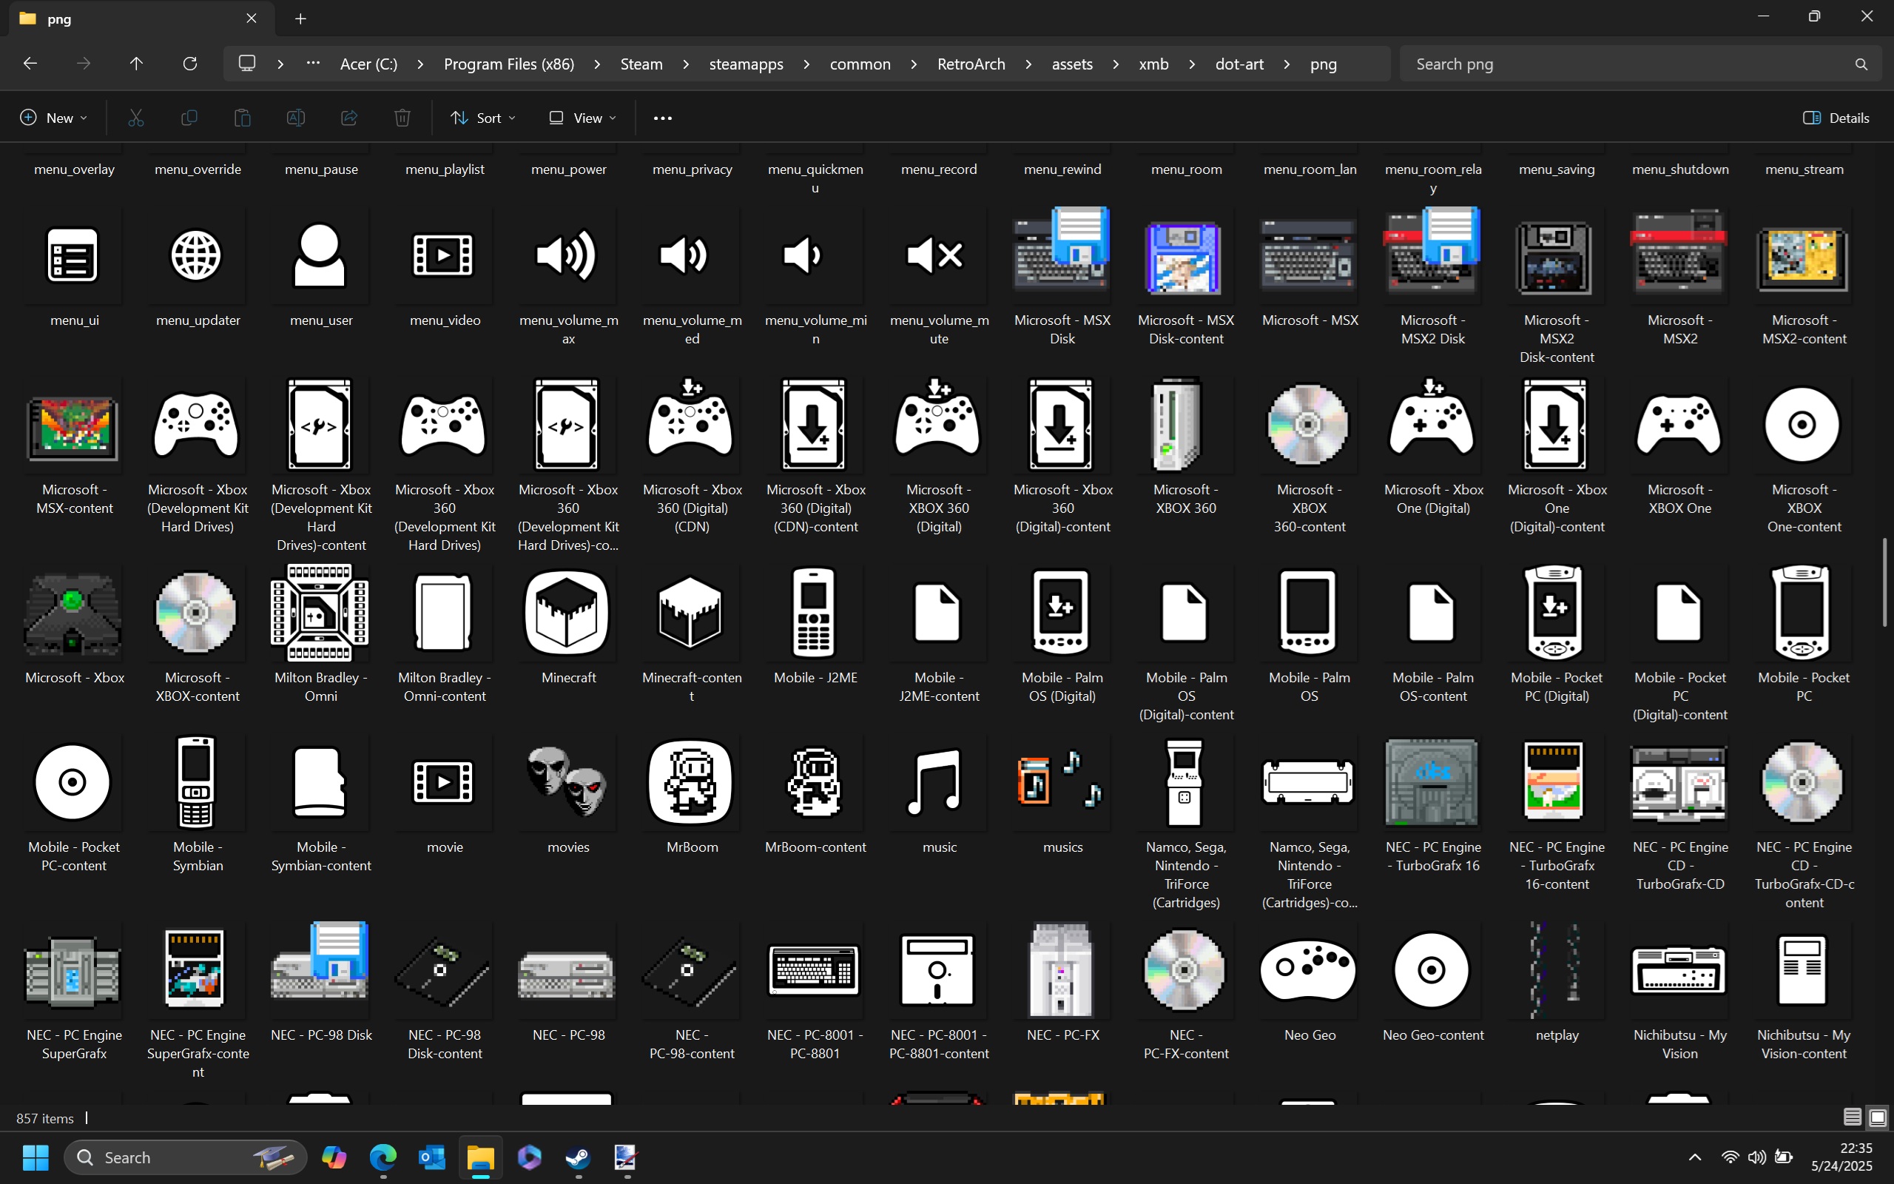Click the Refresh button in the address bar
This screenshot has width=1894, height=1184.
click(189, 64)
